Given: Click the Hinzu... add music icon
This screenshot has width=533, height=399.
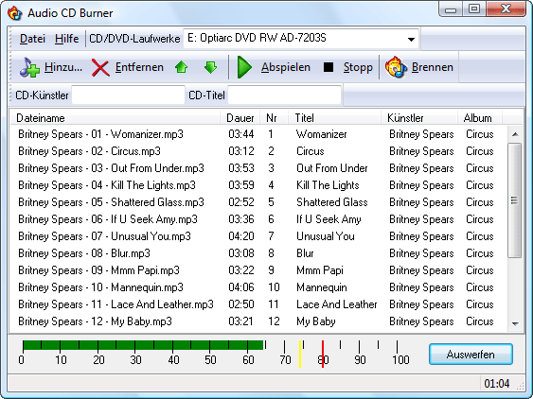Looking at the screenshot, I should point(29,67).
